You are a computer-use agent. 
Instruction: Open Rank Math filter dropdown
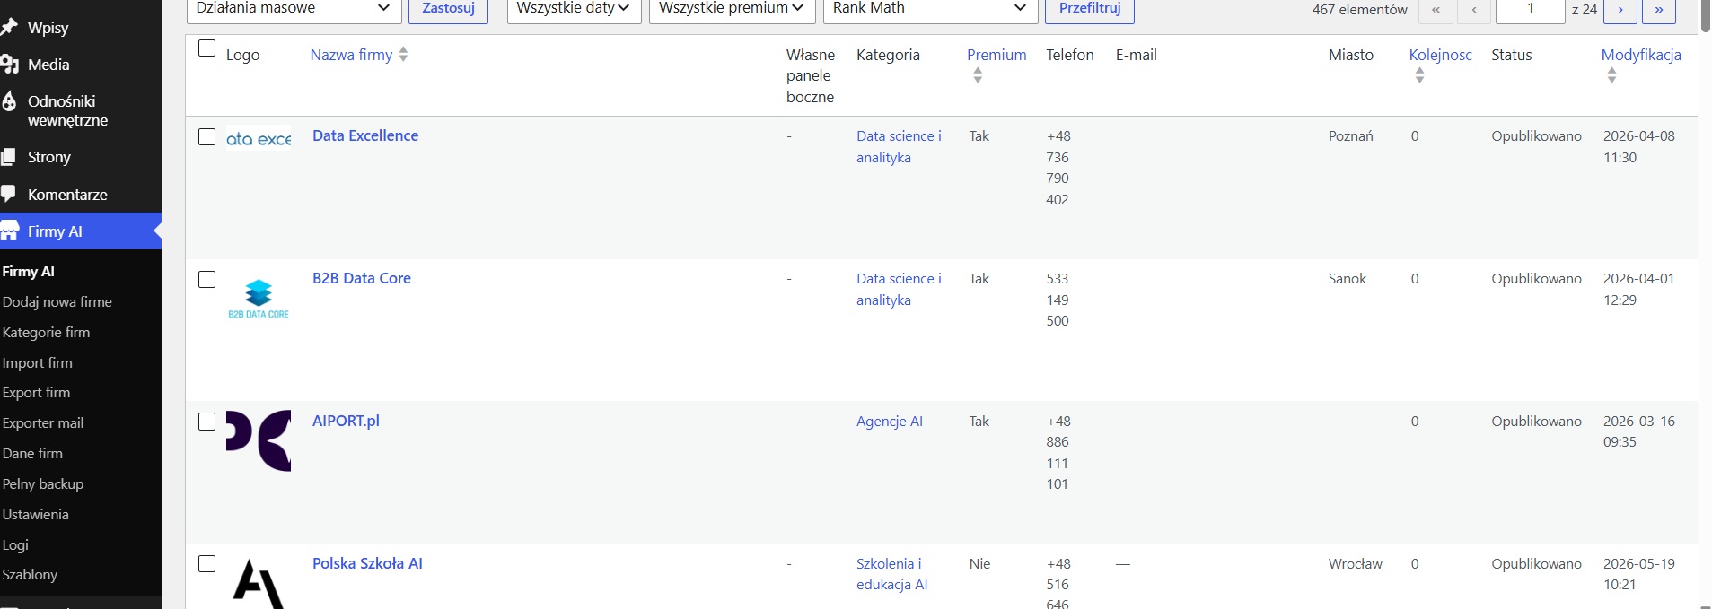930,9
